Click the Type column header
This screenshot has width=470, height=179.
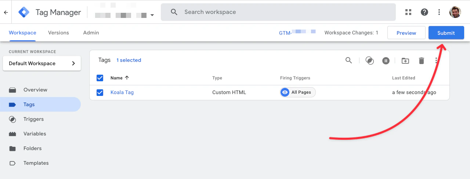[217, 78]
